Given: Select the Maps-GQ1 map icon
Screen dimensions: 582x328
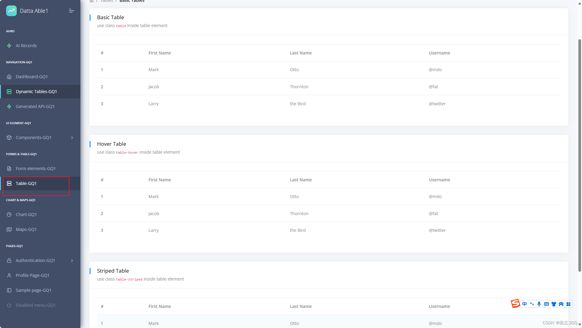Looking at the screenshot, I should (x=9, y=229).
